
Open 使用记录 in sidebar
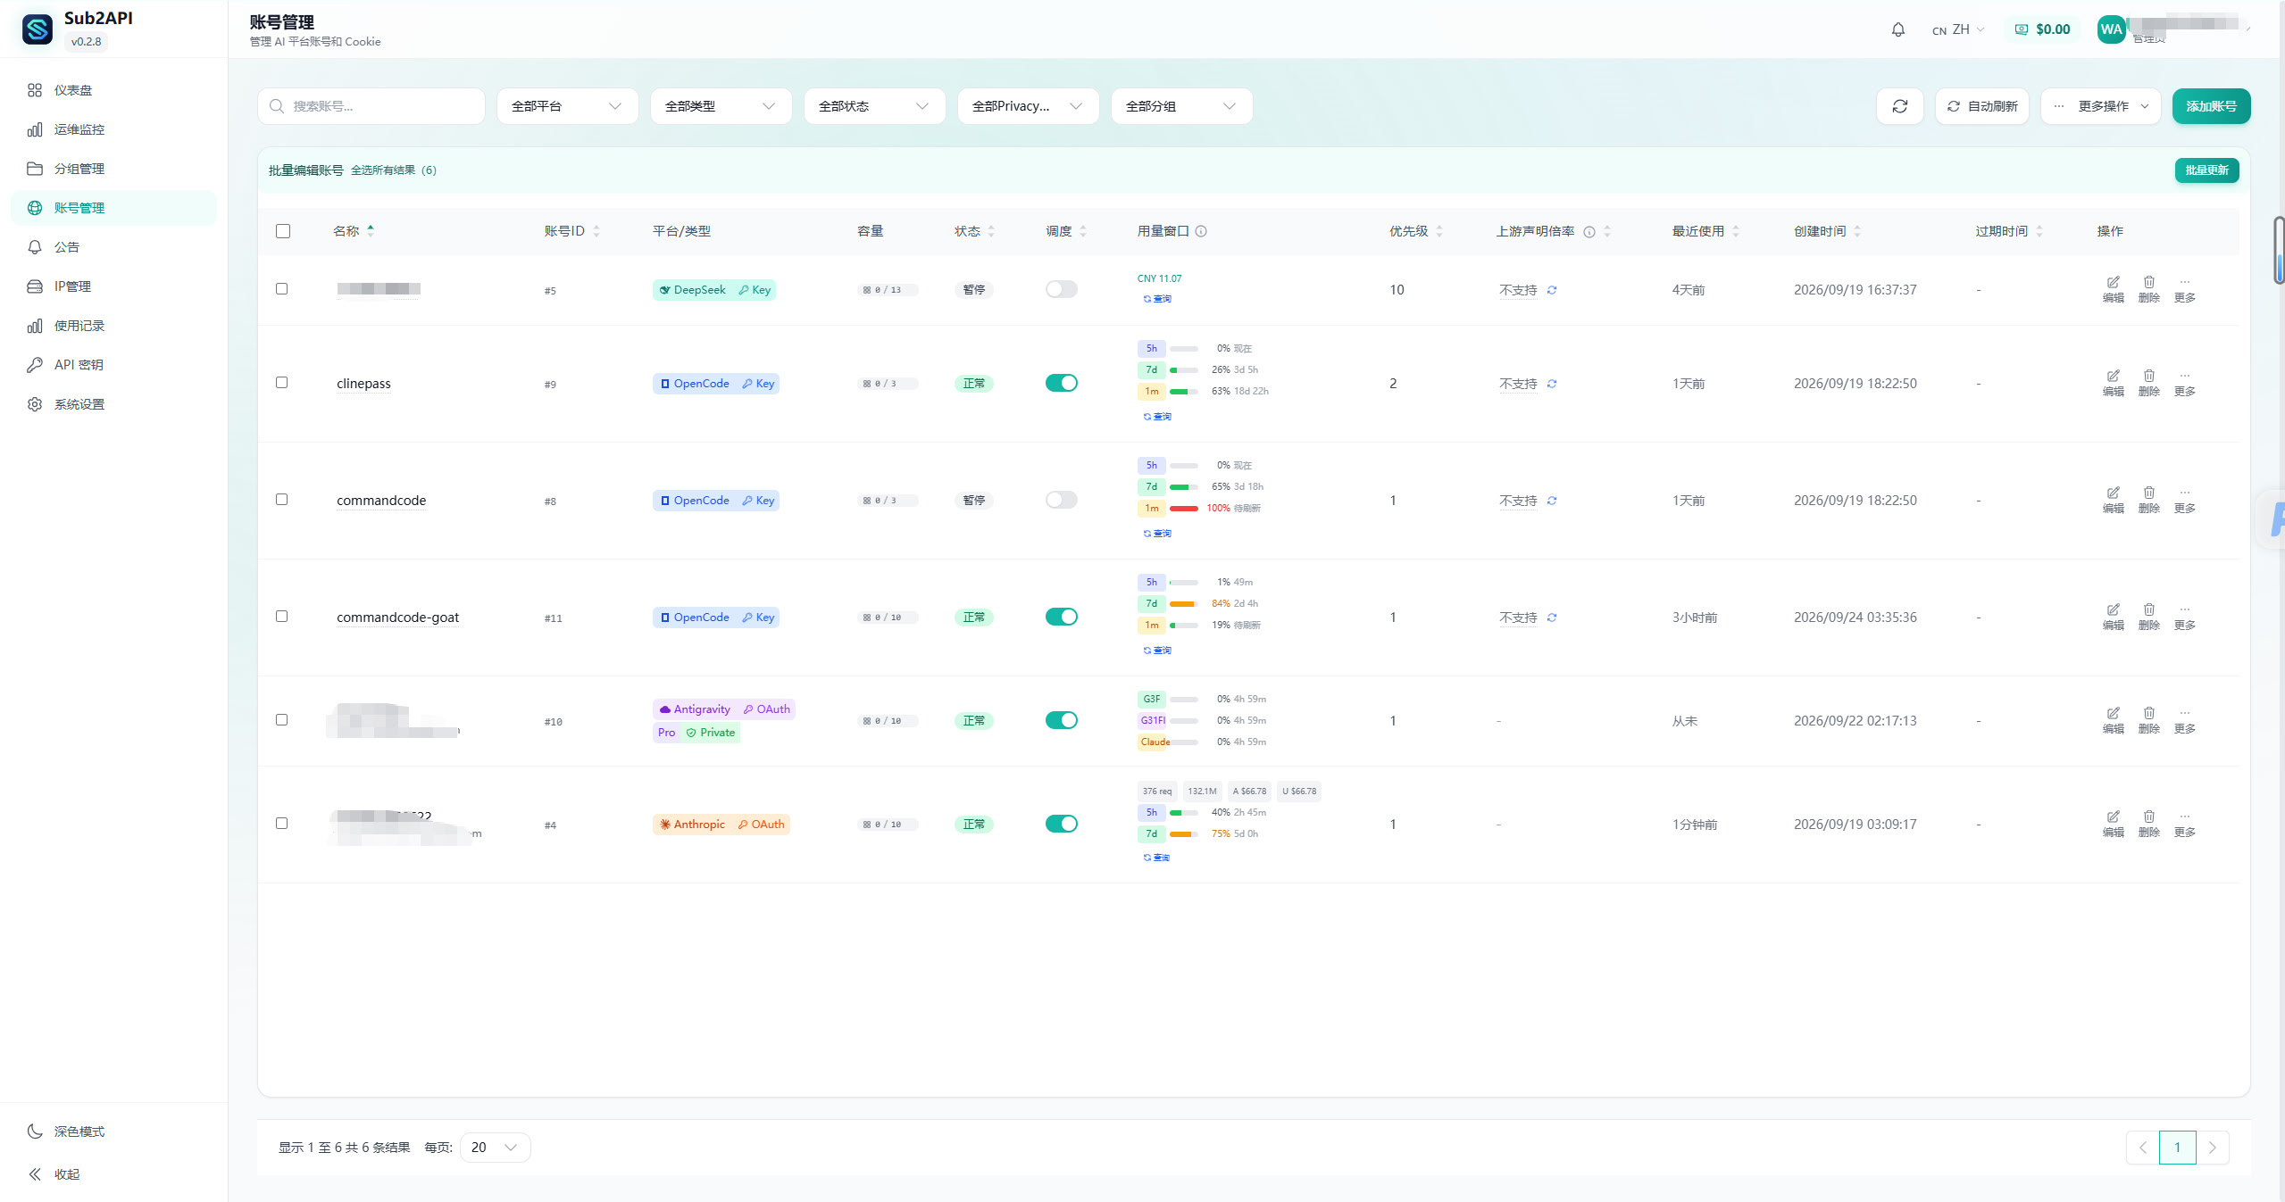(113, 326)
